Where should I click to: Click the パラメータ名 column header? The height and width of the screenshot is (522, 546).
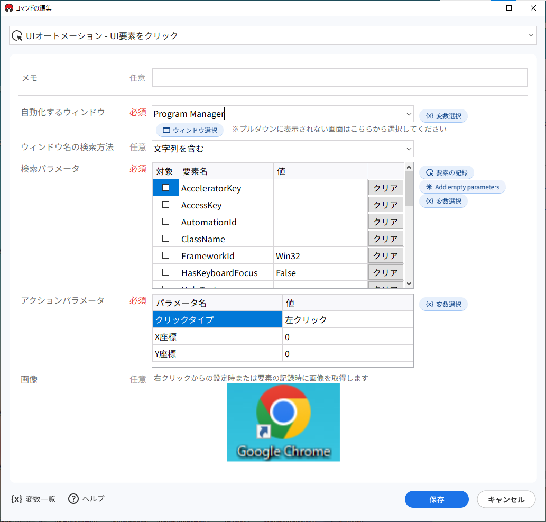pos(217,303)
